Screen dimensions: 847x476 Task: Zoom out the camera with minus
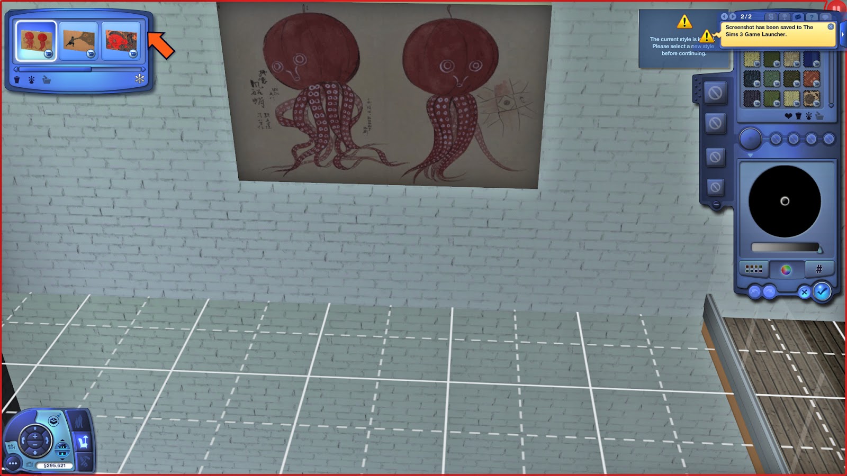35,445
